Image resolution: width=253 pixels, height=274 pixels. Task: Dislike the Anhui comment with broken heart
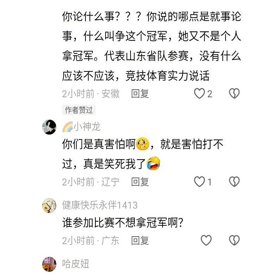point(234,93)
